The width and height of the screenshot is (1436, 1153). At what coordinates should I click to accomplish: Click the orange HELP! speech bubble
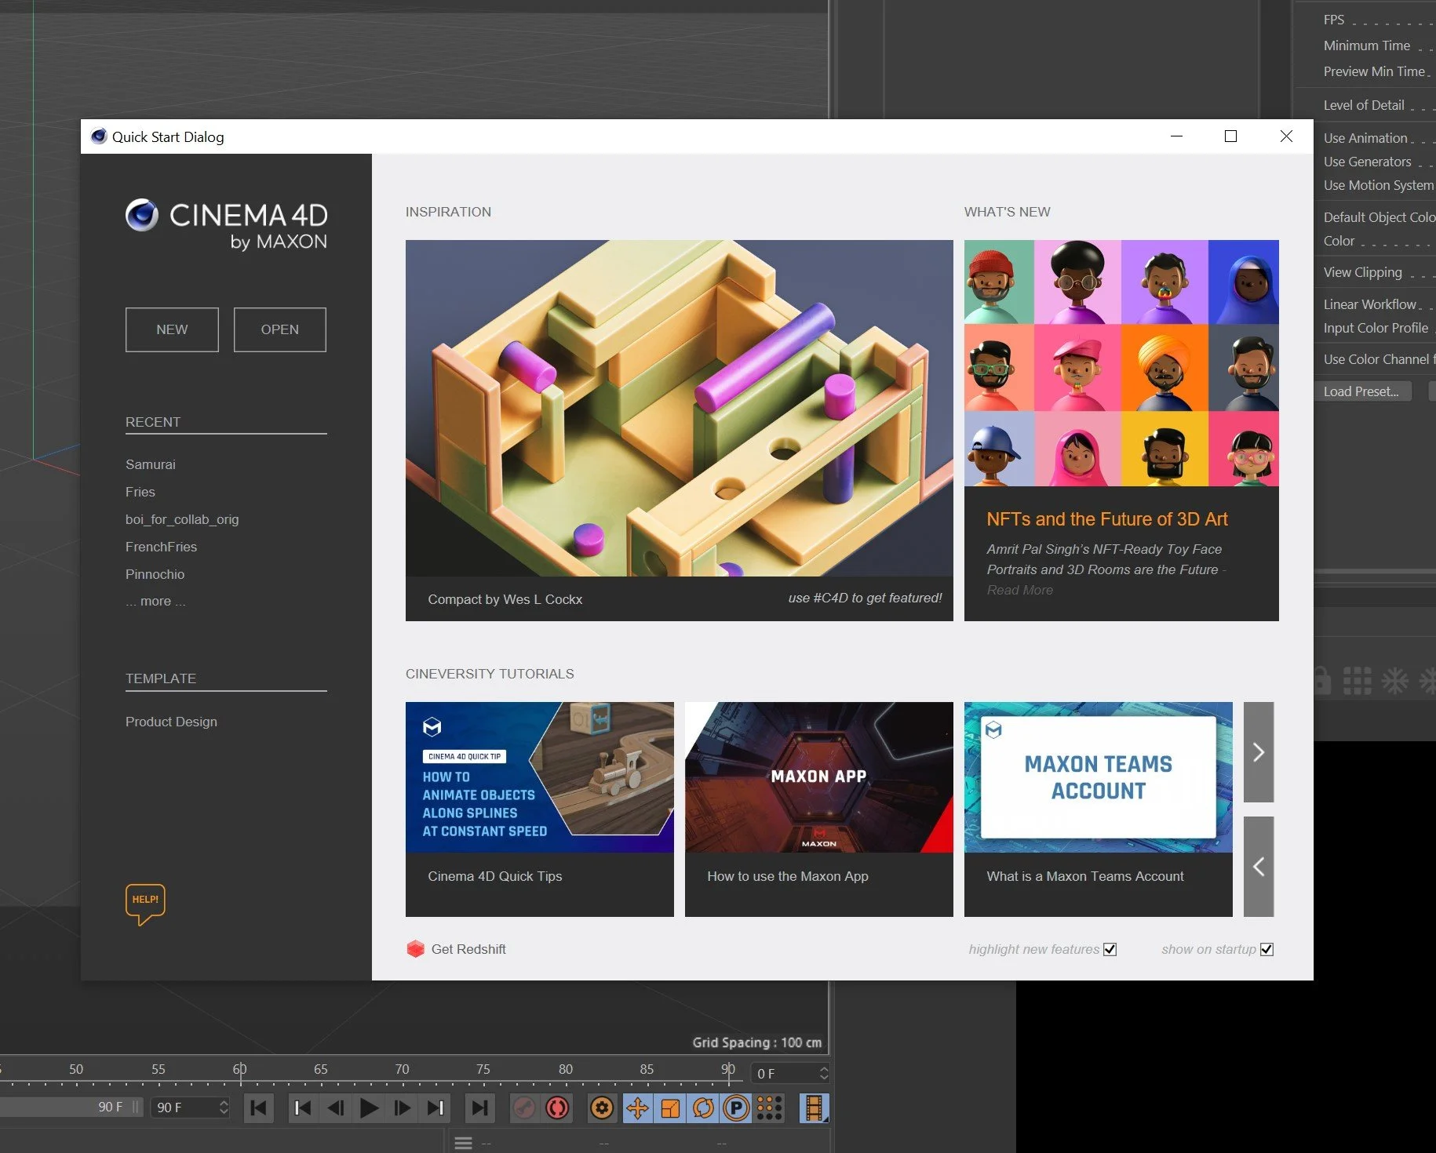click(145, 904)
